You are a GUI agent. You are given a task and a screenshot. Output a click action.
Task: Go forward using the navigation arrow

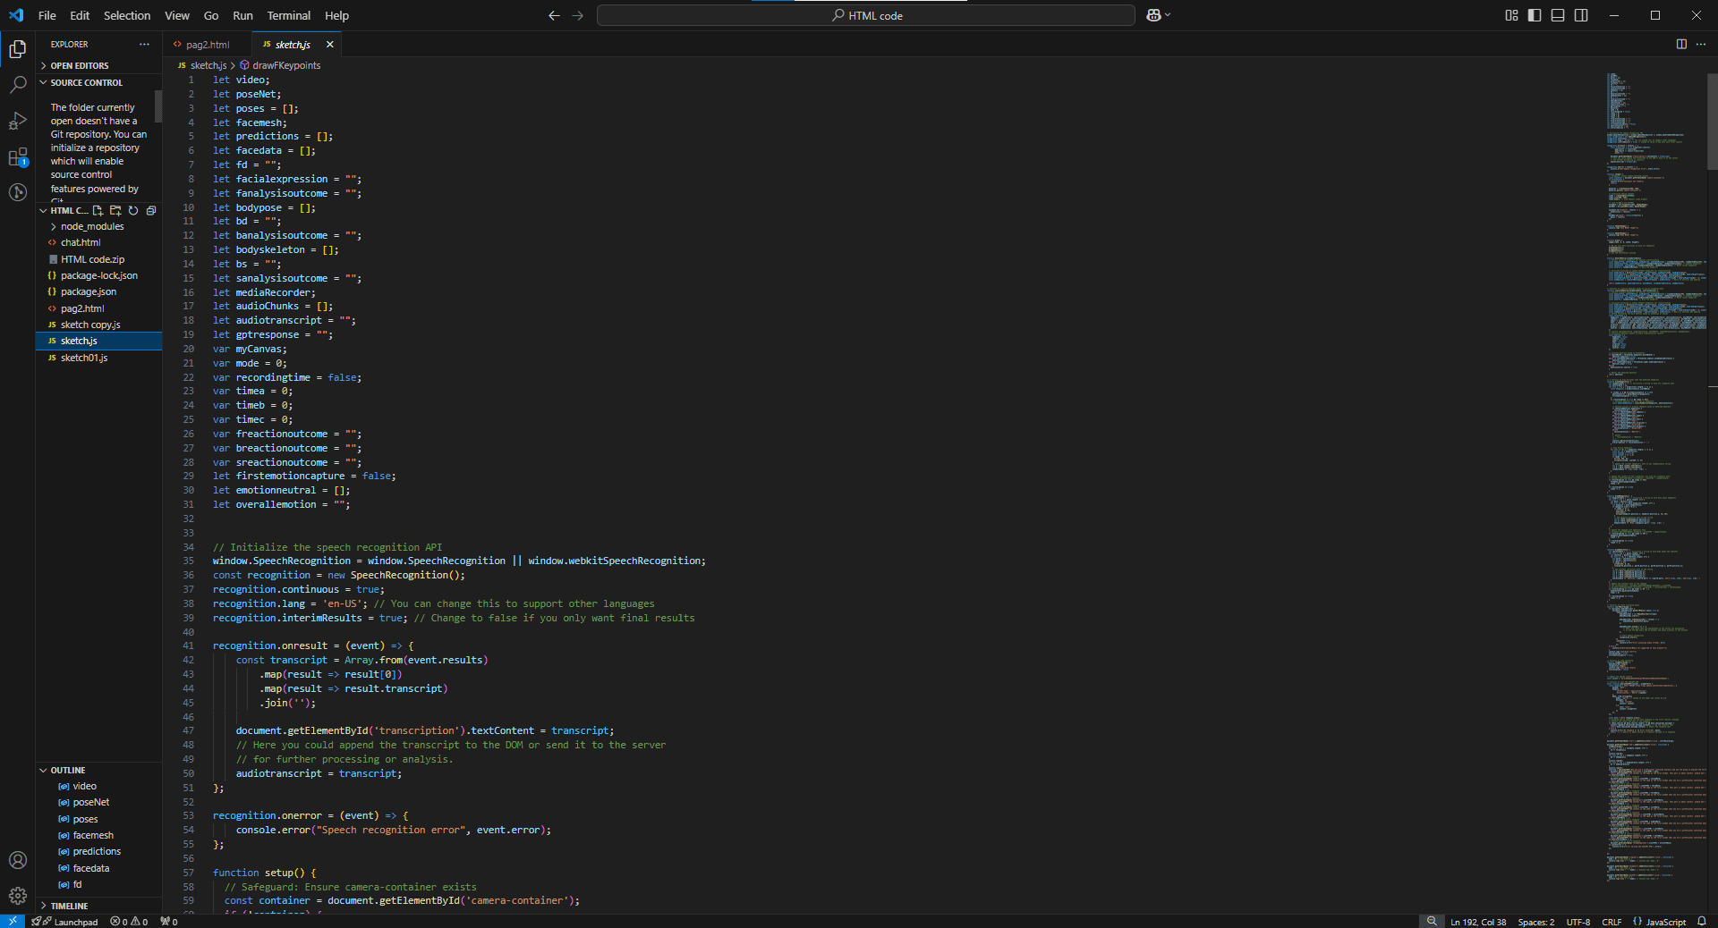(x=577, y=15)
